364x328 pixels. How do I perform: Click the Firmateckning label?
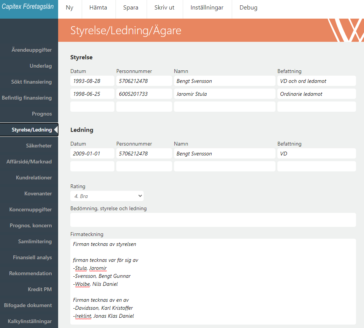click(x=87, y=235)
